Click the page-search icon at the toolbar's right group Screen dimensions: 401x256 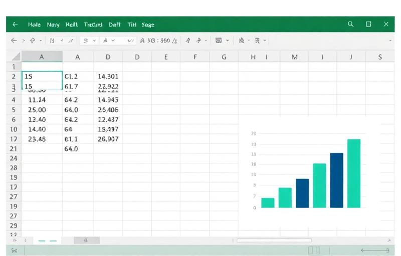pyautogui.click(x=257, y=40)
